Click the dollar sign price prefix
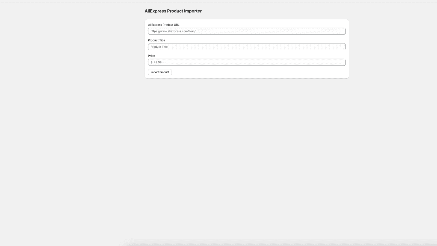The width and height of the screenshot is (437, 246). (152, 62)
